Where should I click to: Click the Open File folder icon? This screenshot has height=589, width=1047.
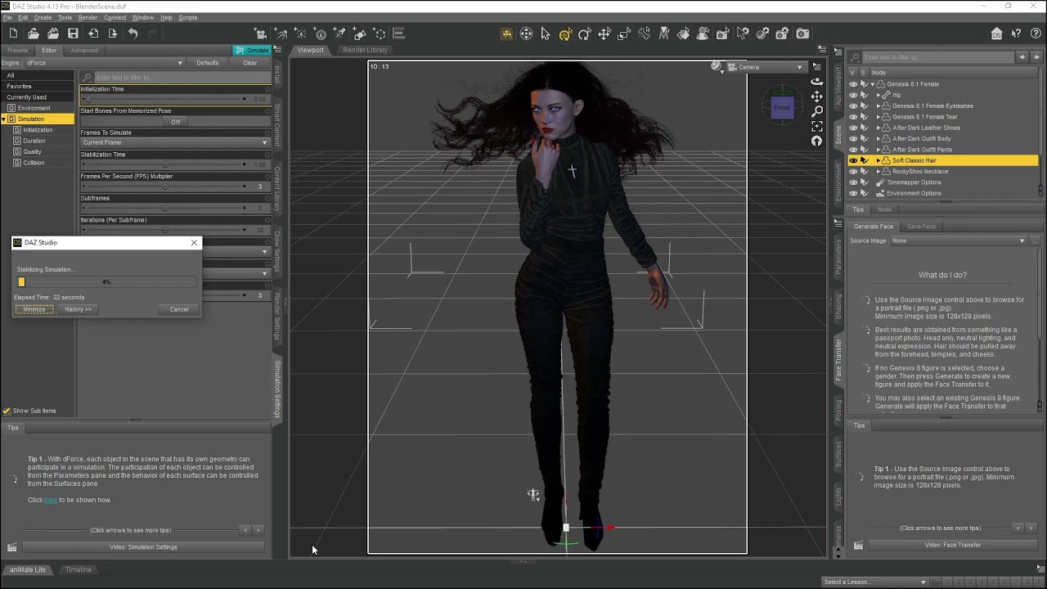click(x=34, y=34)
